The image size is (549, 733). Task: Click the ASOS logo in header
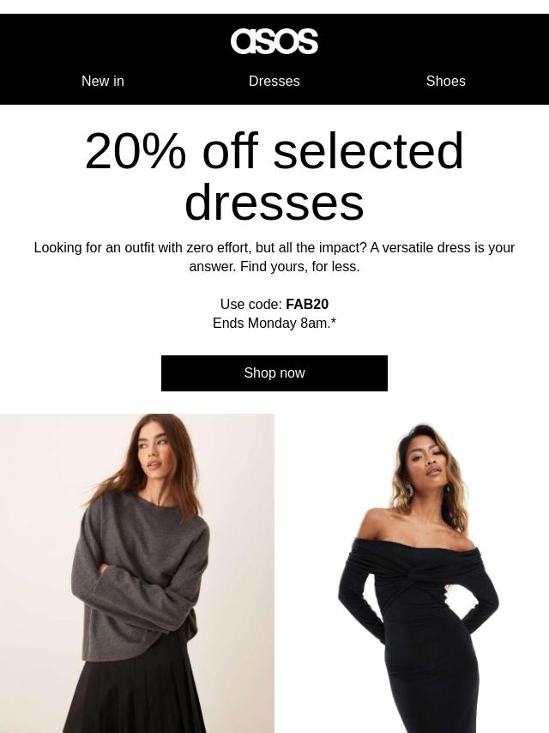tap(274, 41)
